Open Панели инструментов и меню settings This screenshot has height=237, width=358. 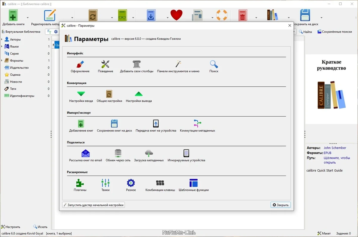coord(178,66)
